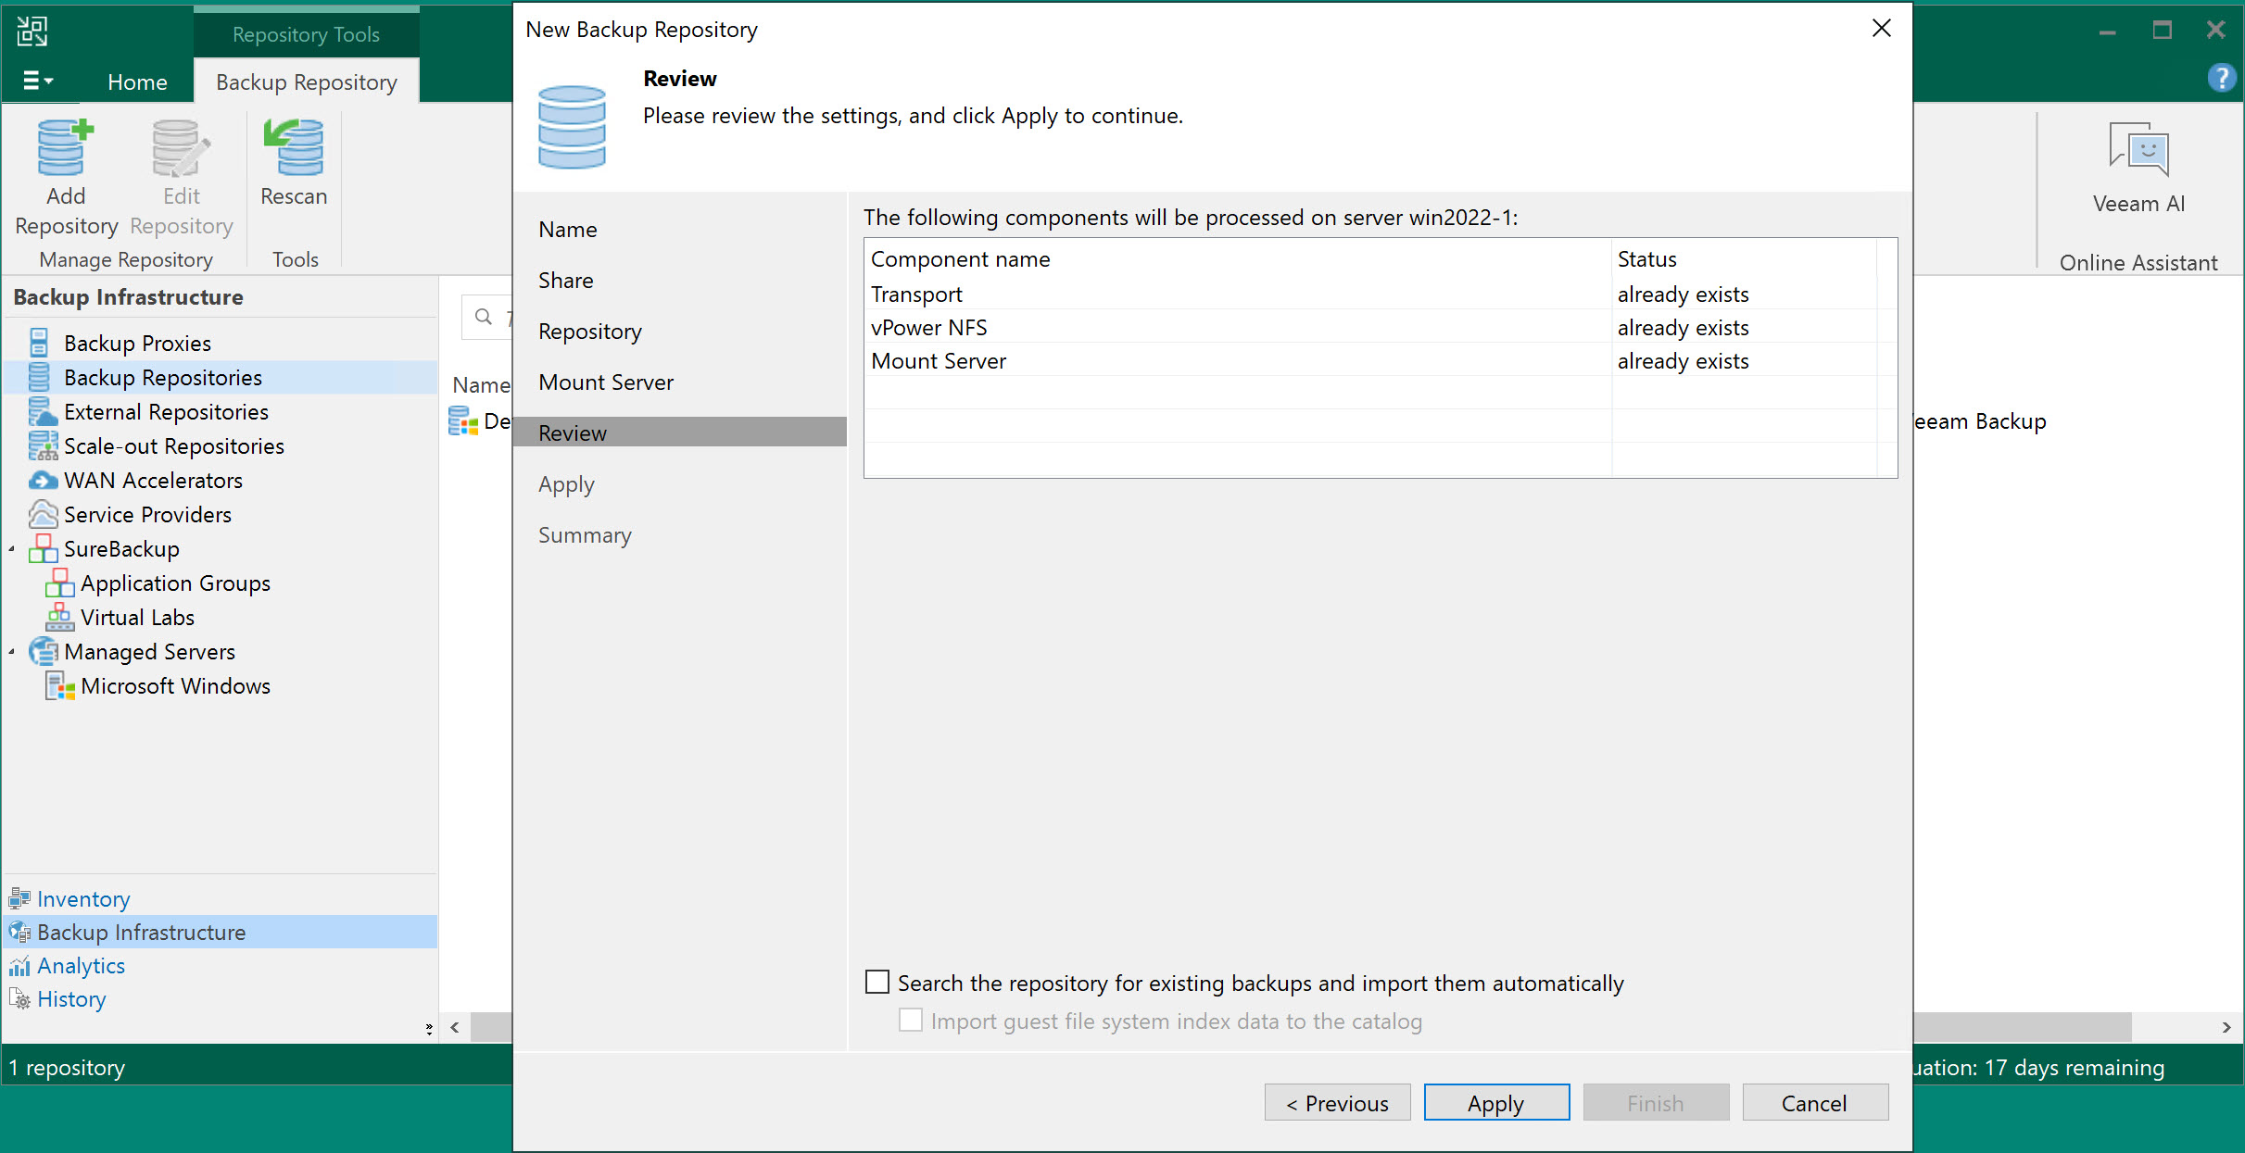
Task: Collapse the Managed Servers tree node
Action: pyautogui.click(x=12, y=652)
